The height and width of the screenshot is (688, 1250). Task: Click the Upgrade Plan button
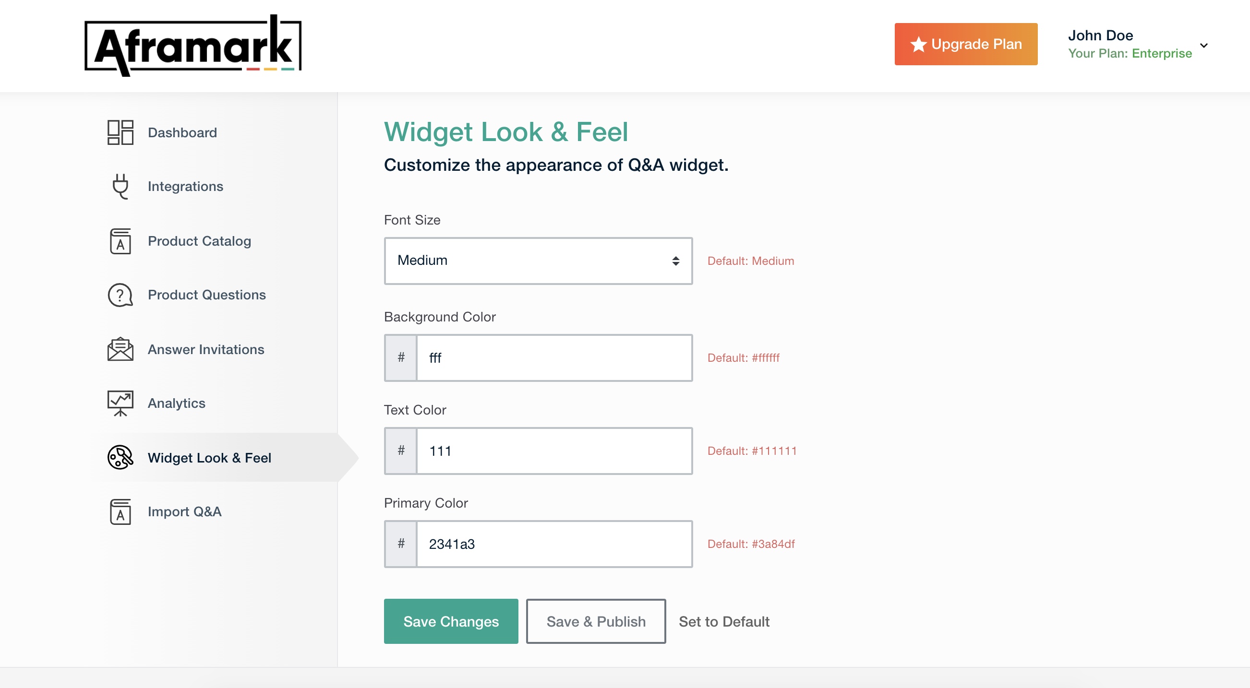coord(966,44)
